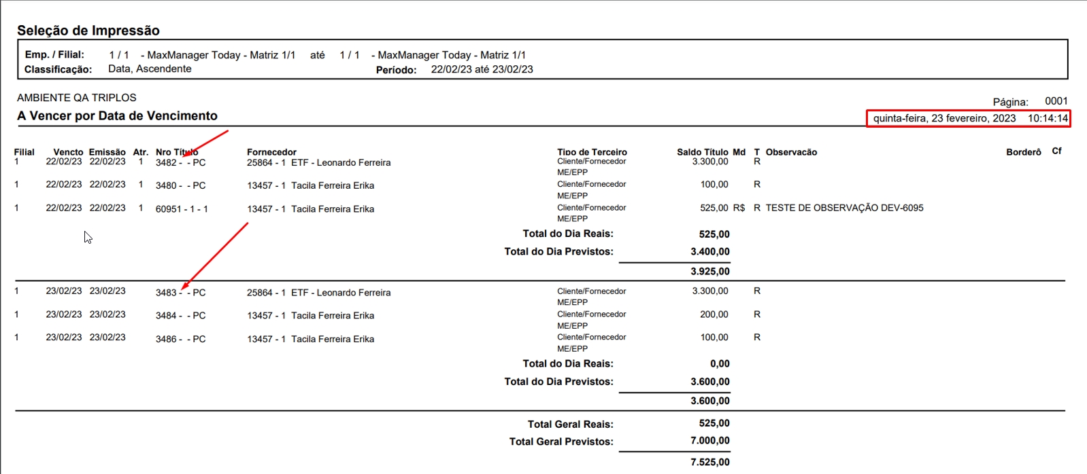Select title number "3486 - - PC"
1087x474 pixels.
pos(180,339)
